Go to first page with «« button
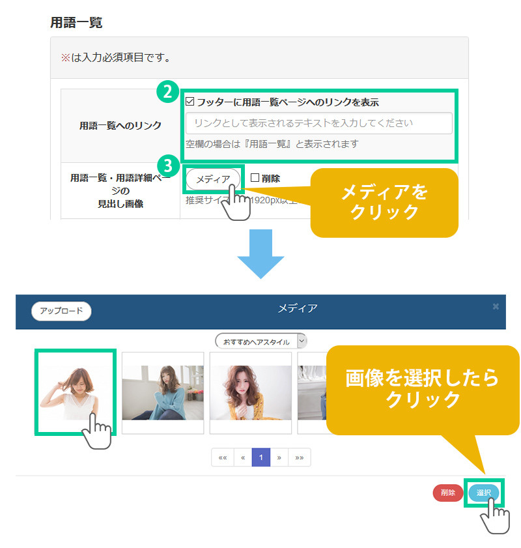This screenshot has height=548, width=521. coord(223,457)
